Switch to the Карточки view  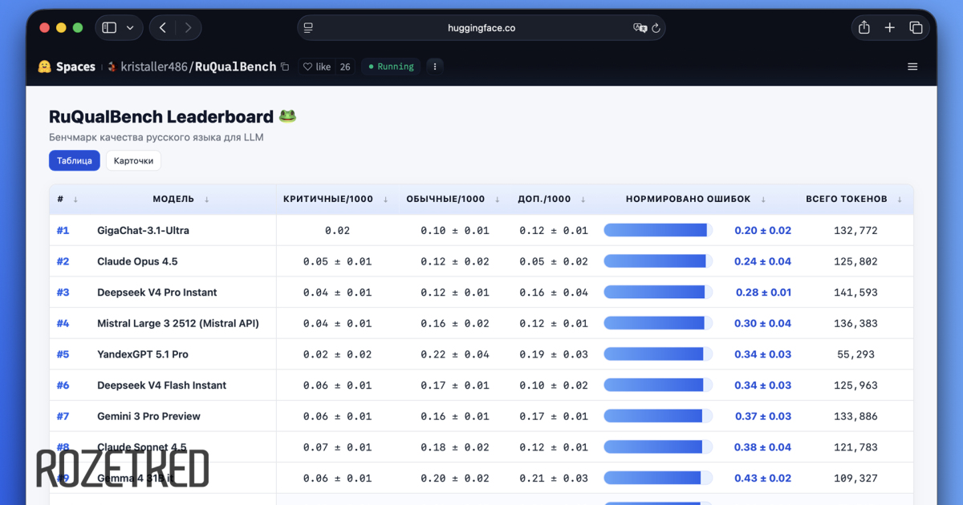tap(133, 160)
